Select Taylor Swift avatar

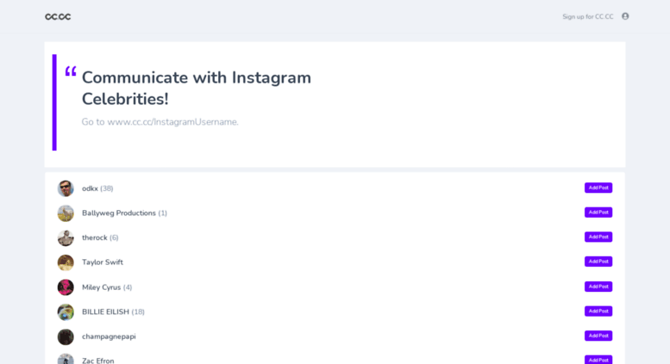[66, 262]
